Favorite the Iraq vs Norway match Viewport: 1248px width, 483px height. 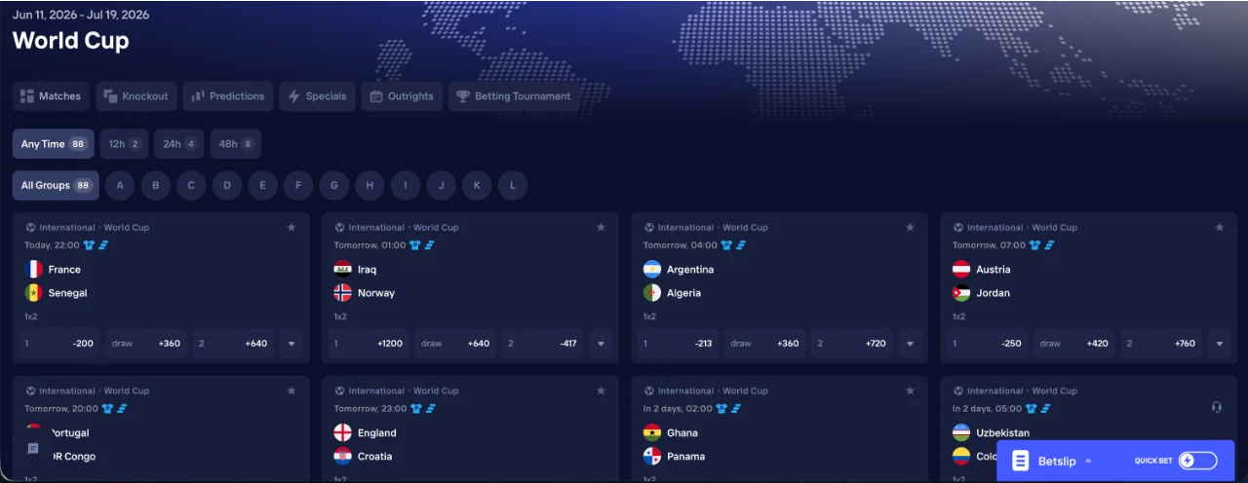click(x=601, y=228)
